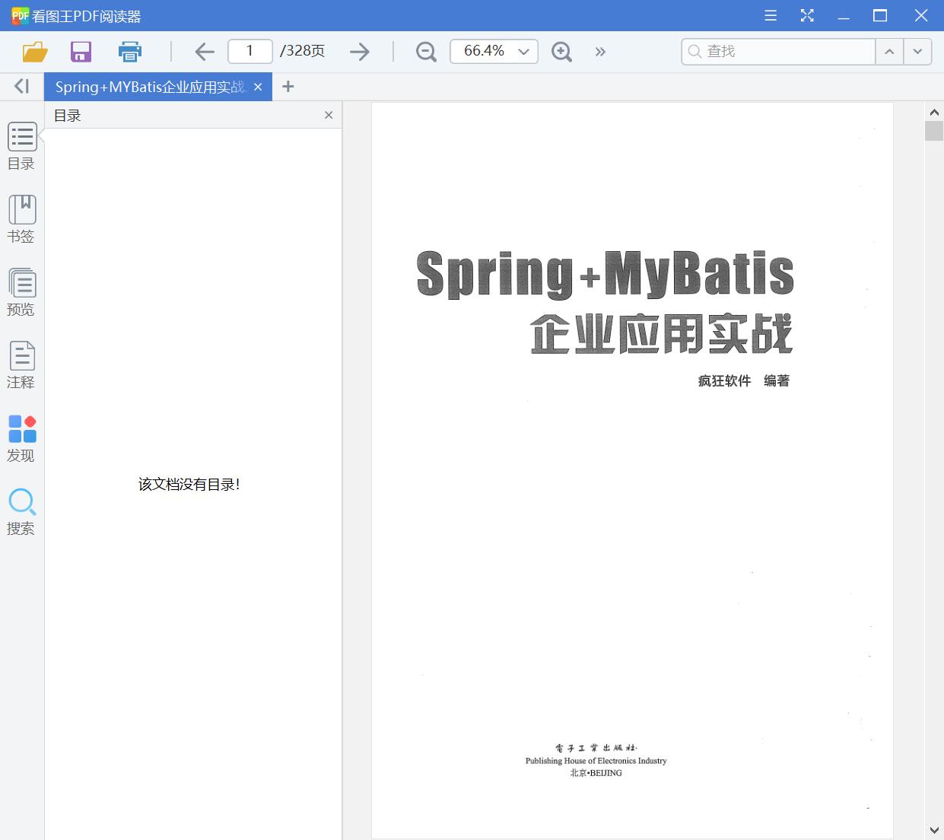Open the 预览 thumbnails sidebar panel
The image size is (944, 840).
point(21,292)
